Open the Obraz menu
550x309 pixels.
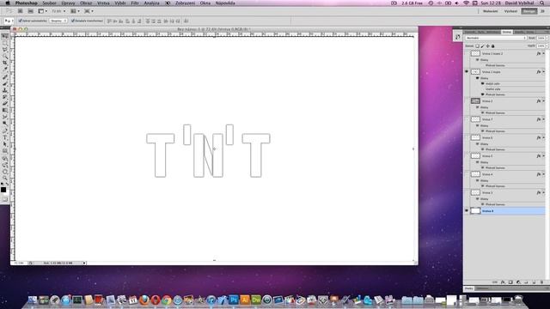coord(86,3)
